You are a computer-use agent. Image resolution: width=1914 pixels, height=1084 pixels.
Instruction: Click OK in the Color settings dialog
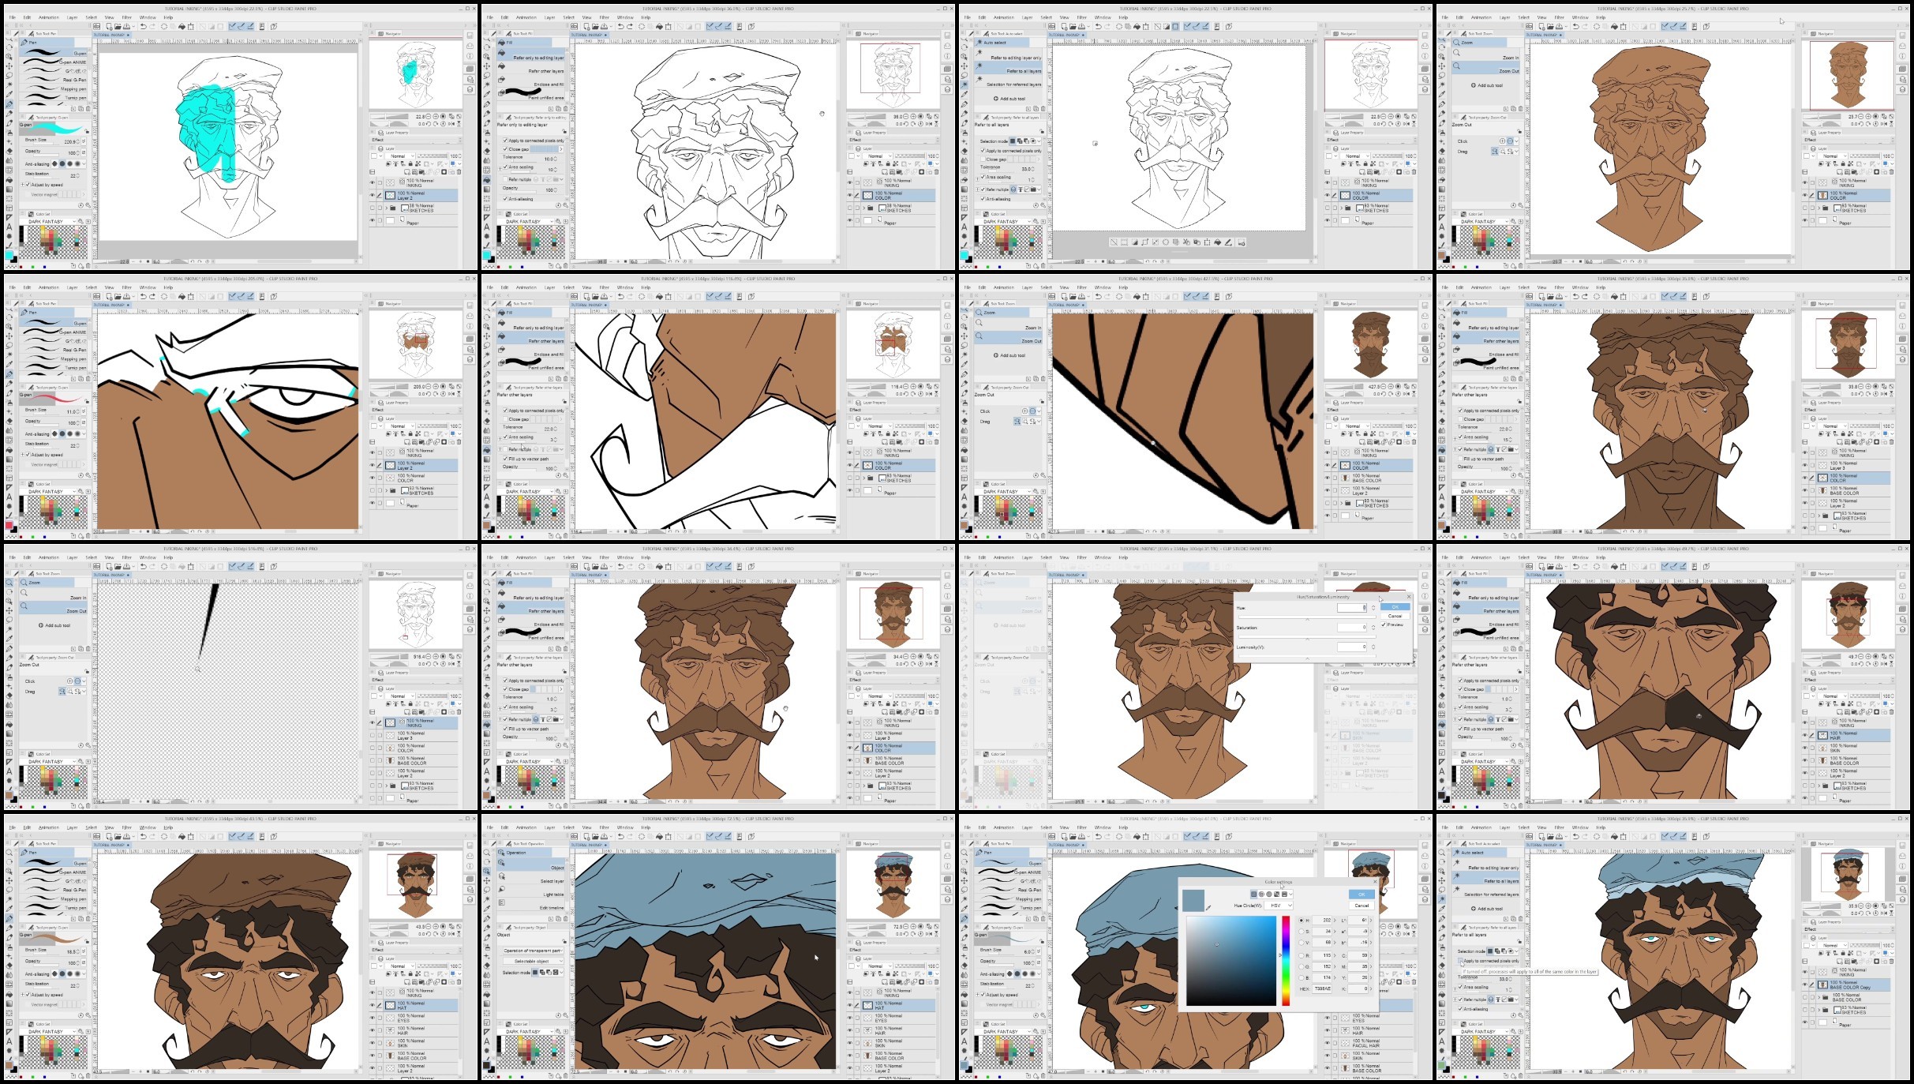tap(1362, 895)
